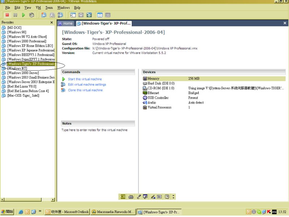Click the Reset toolbar button
289x217 pixels.
(32, 15)
